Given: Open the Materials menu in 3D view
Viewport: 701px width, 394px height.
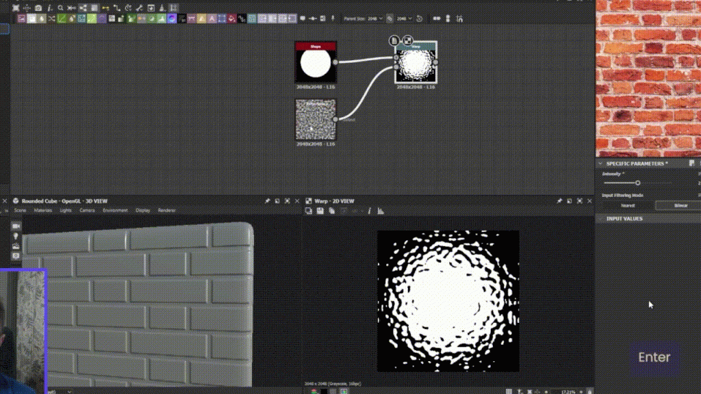Looking at the screenshot, I should click(x=43, y=211).
